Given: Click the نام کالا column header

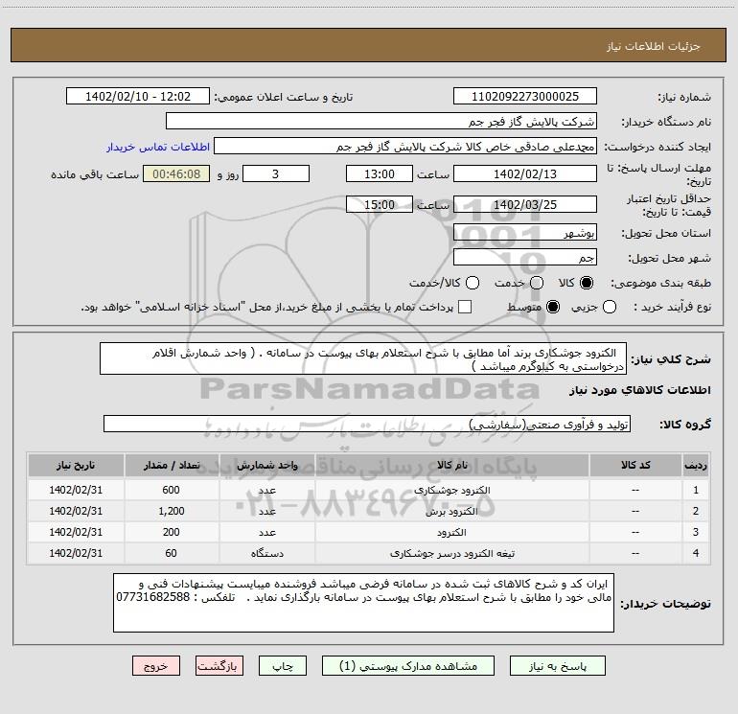Looking at the screenshot, I should pos(451,465).
